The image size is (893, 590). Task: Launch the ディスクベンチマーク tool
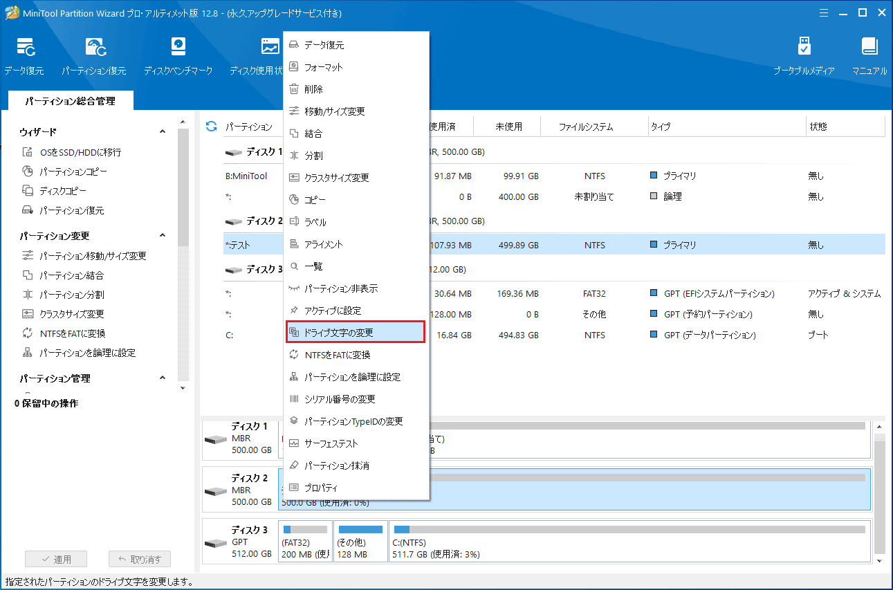pyautogui.click(x=178, y=55)
